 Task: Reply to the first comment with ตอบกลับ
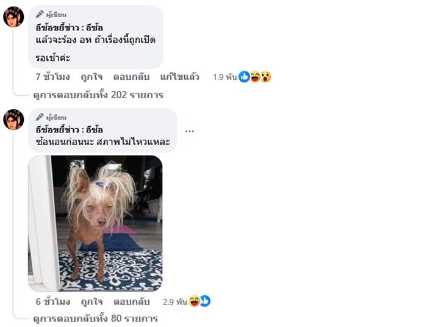(x=131, y=77)
